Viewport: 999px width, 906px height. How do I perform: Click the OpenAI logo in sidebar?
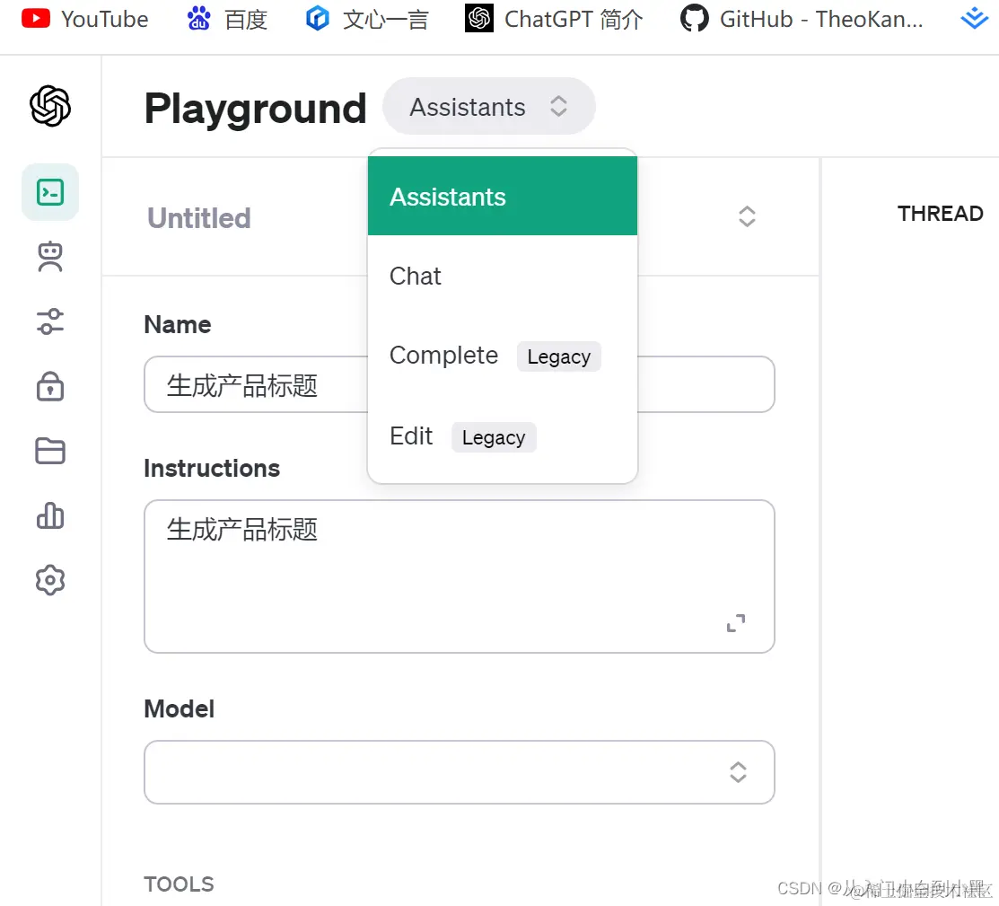[50, 106]
